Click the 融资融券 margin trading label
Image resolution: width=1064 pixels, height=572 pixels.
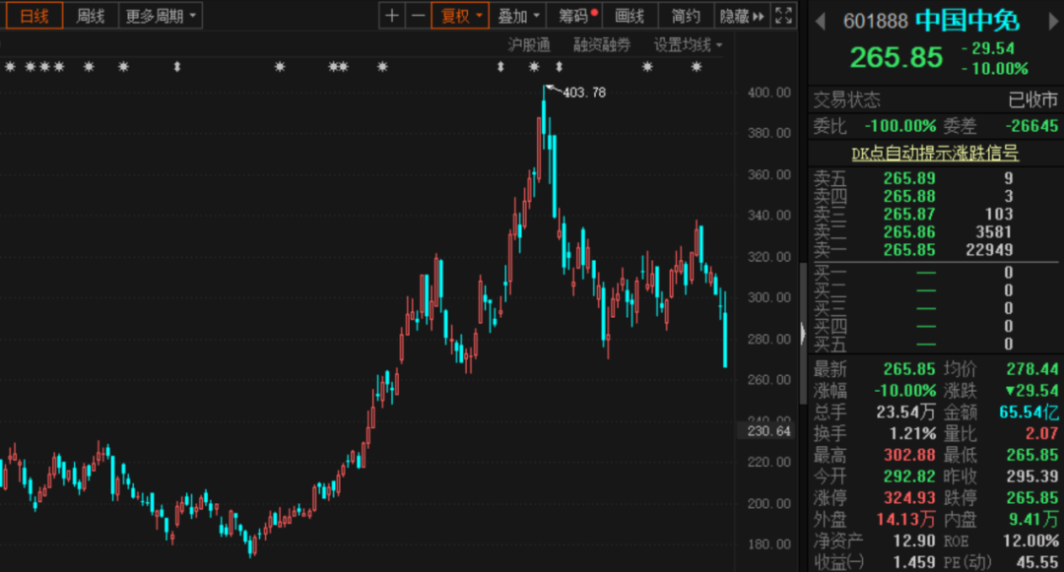click(x=602, y=44)
